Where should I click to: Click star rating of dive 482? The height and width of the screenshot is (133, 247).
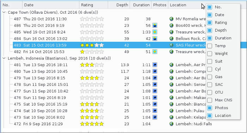point(92,52)
